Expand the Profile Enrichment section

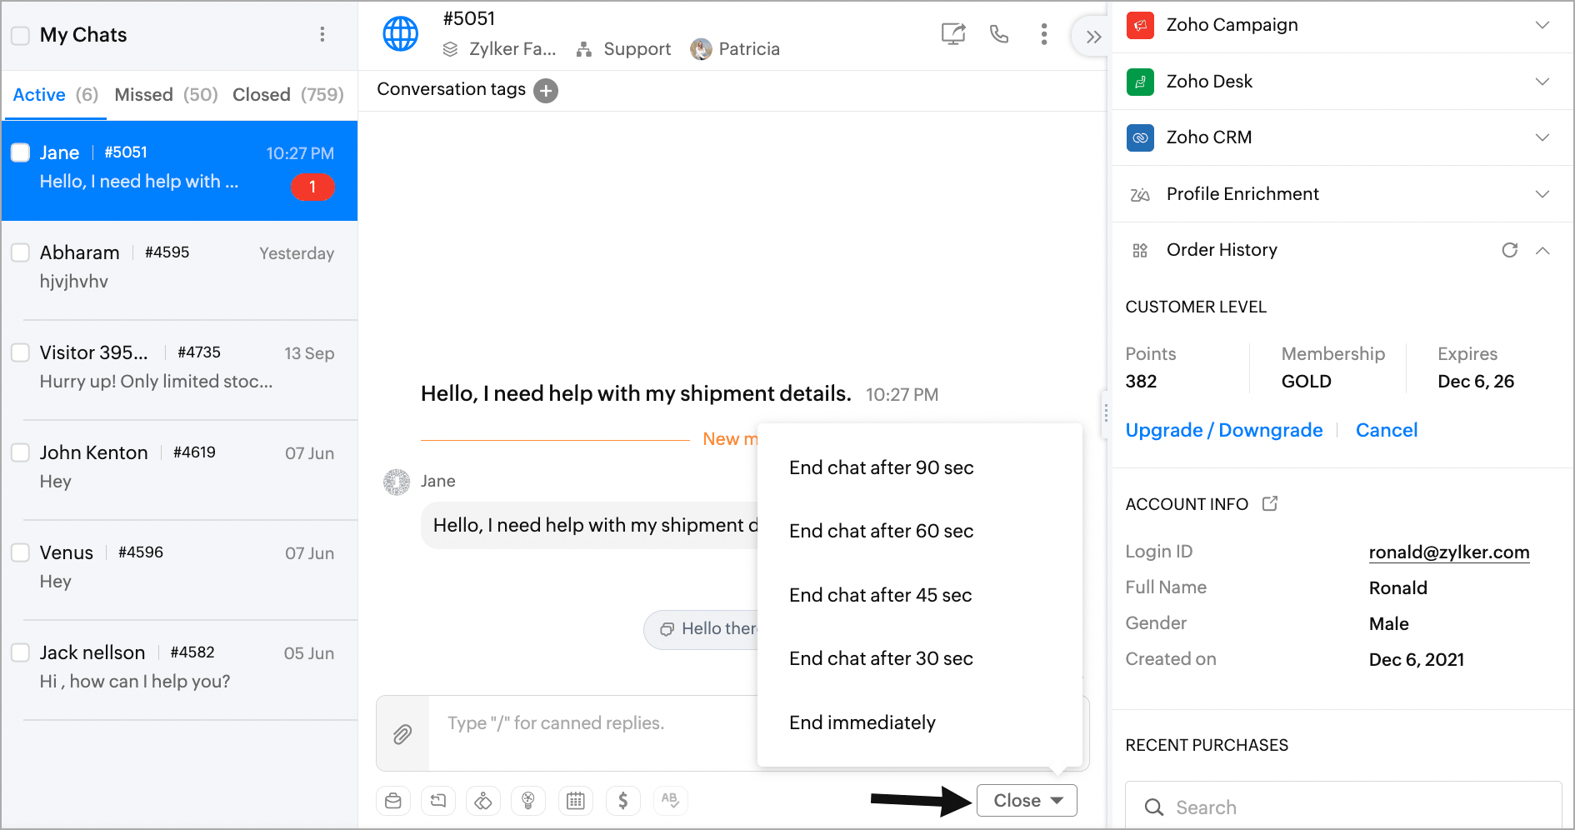coord(1542,194)
